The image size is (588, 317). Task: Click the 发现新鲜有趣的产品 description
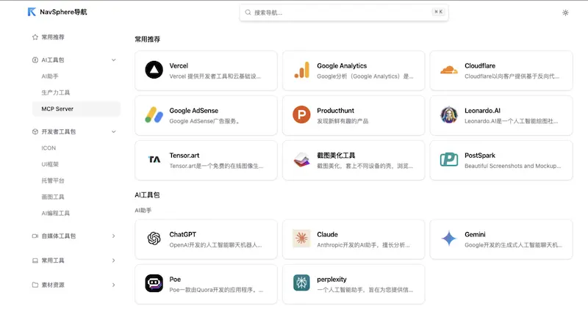pos(343,121)
